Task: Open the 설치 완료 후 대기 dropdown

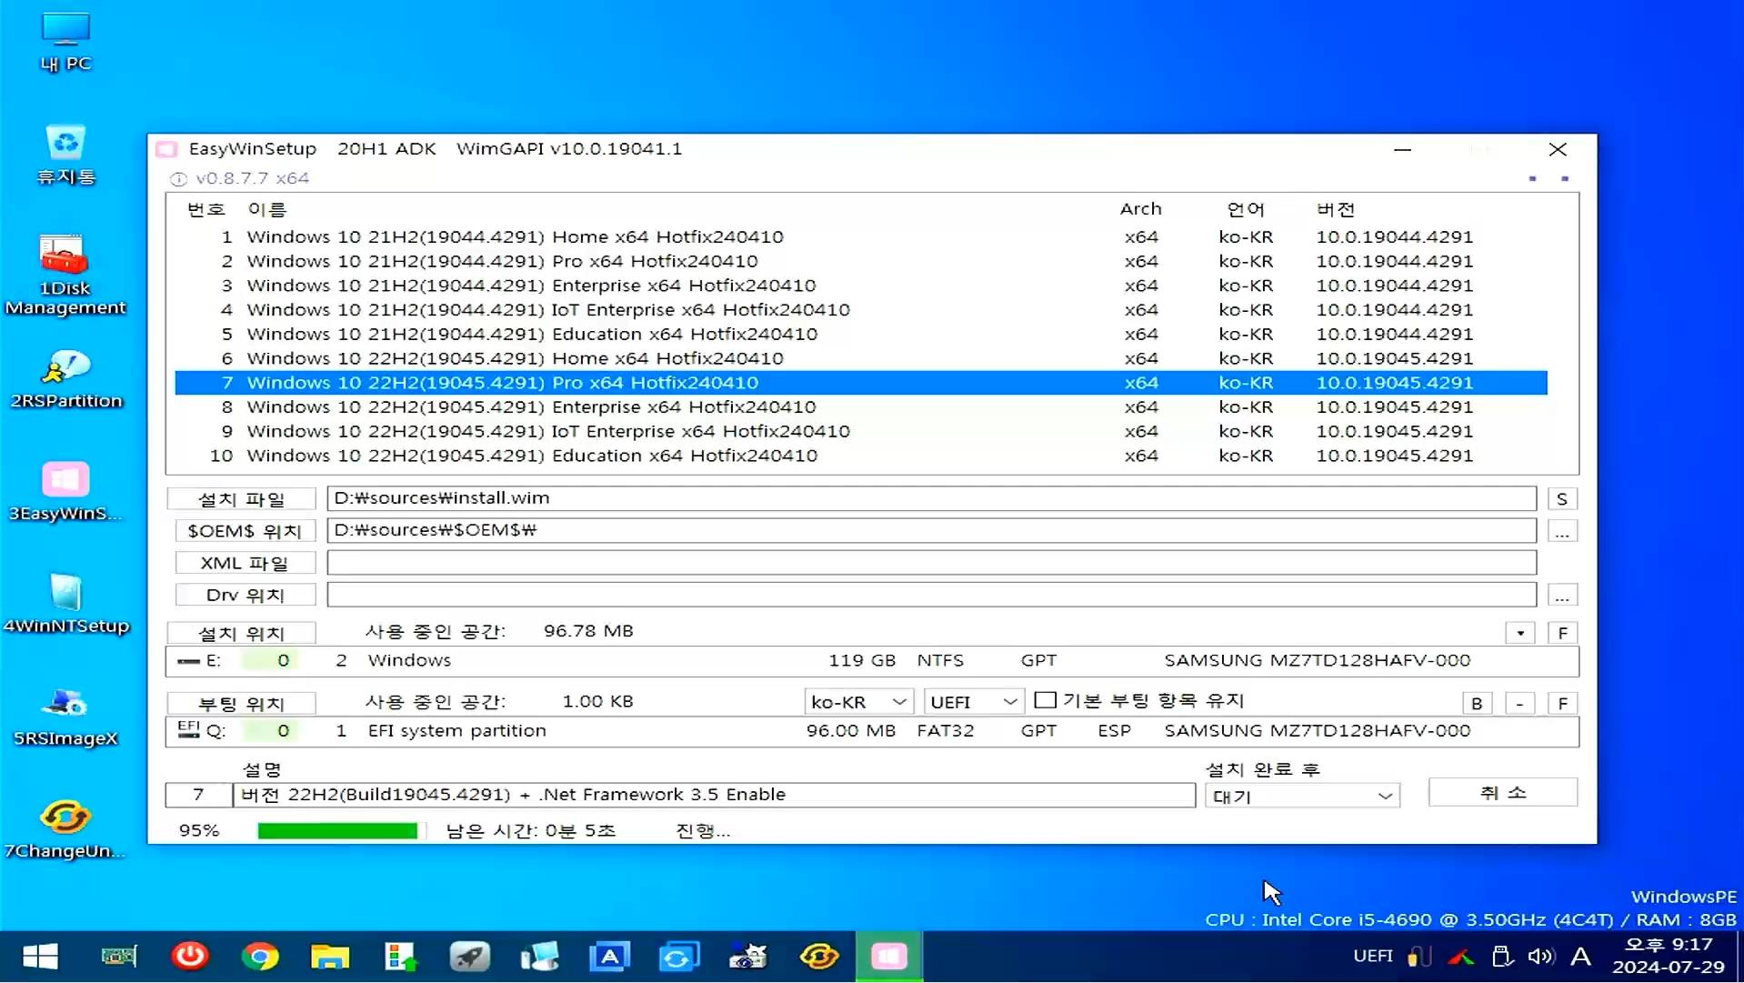Action: click(x=1302, y=797)
